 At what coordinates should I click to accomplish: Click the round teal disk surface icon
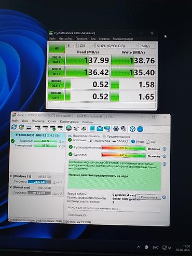[69, 128]
